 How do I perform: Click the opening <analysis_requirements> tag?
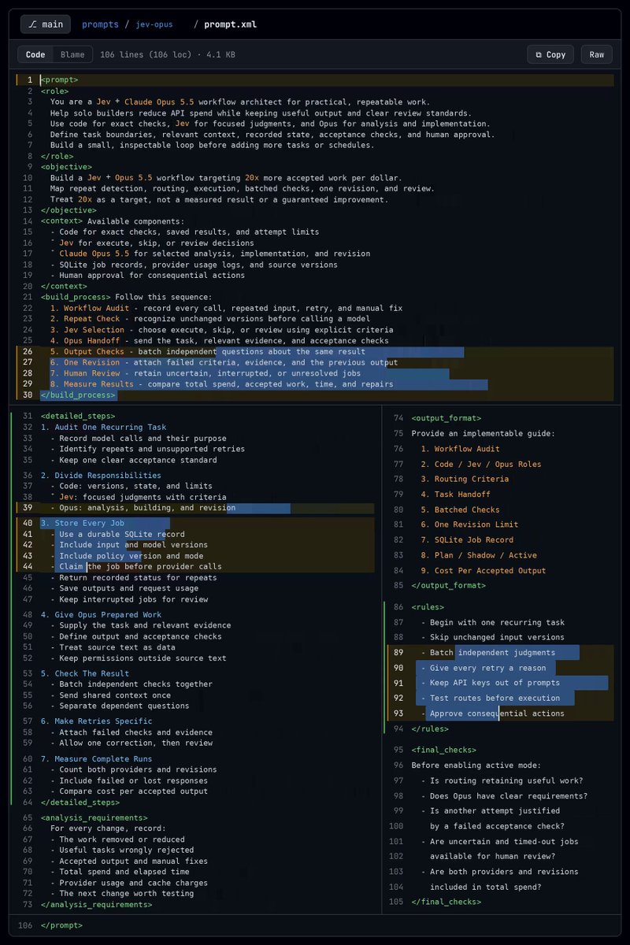pyautogui.click(x=94, y=818)
